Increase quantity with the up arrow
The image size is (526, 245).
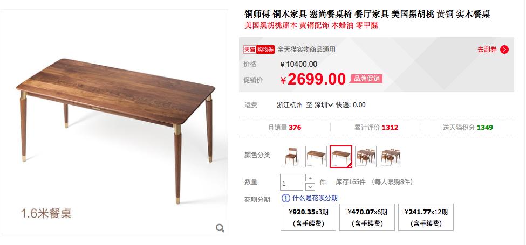click(310, 178)
